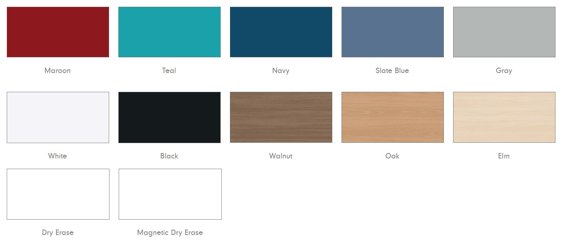Pick the Navy color swatch
Screen dimensions: 564x241
(x=281, y=32)
